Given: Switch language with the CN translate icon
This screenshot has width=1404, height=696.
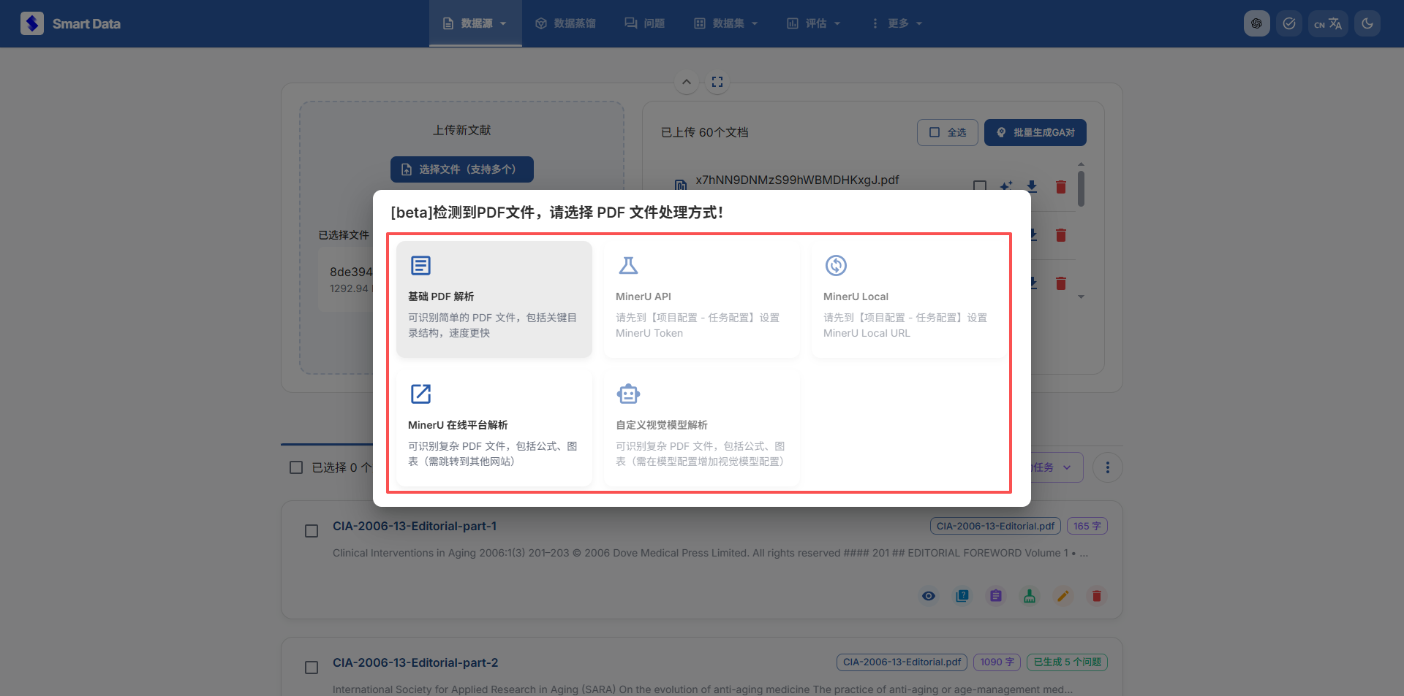Looking at the screenshot, I should [1327, 23].
